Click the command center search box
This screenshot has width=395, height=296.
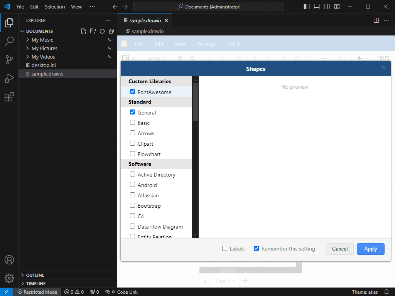click(x=209, y=7)
